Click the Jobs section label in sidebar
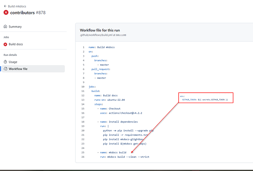The height and width of the screenshot is (171, 253). coord(6,37)
